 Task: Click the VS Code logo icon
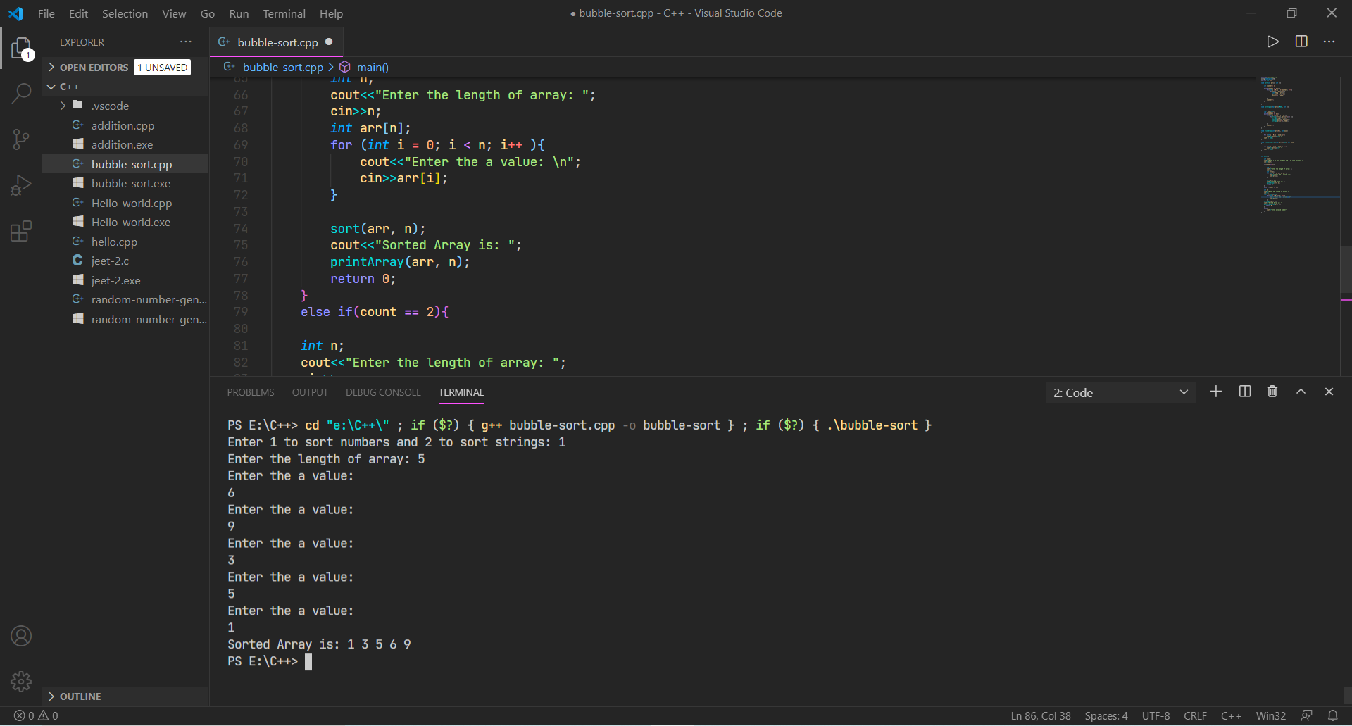[x=15, y=13]
